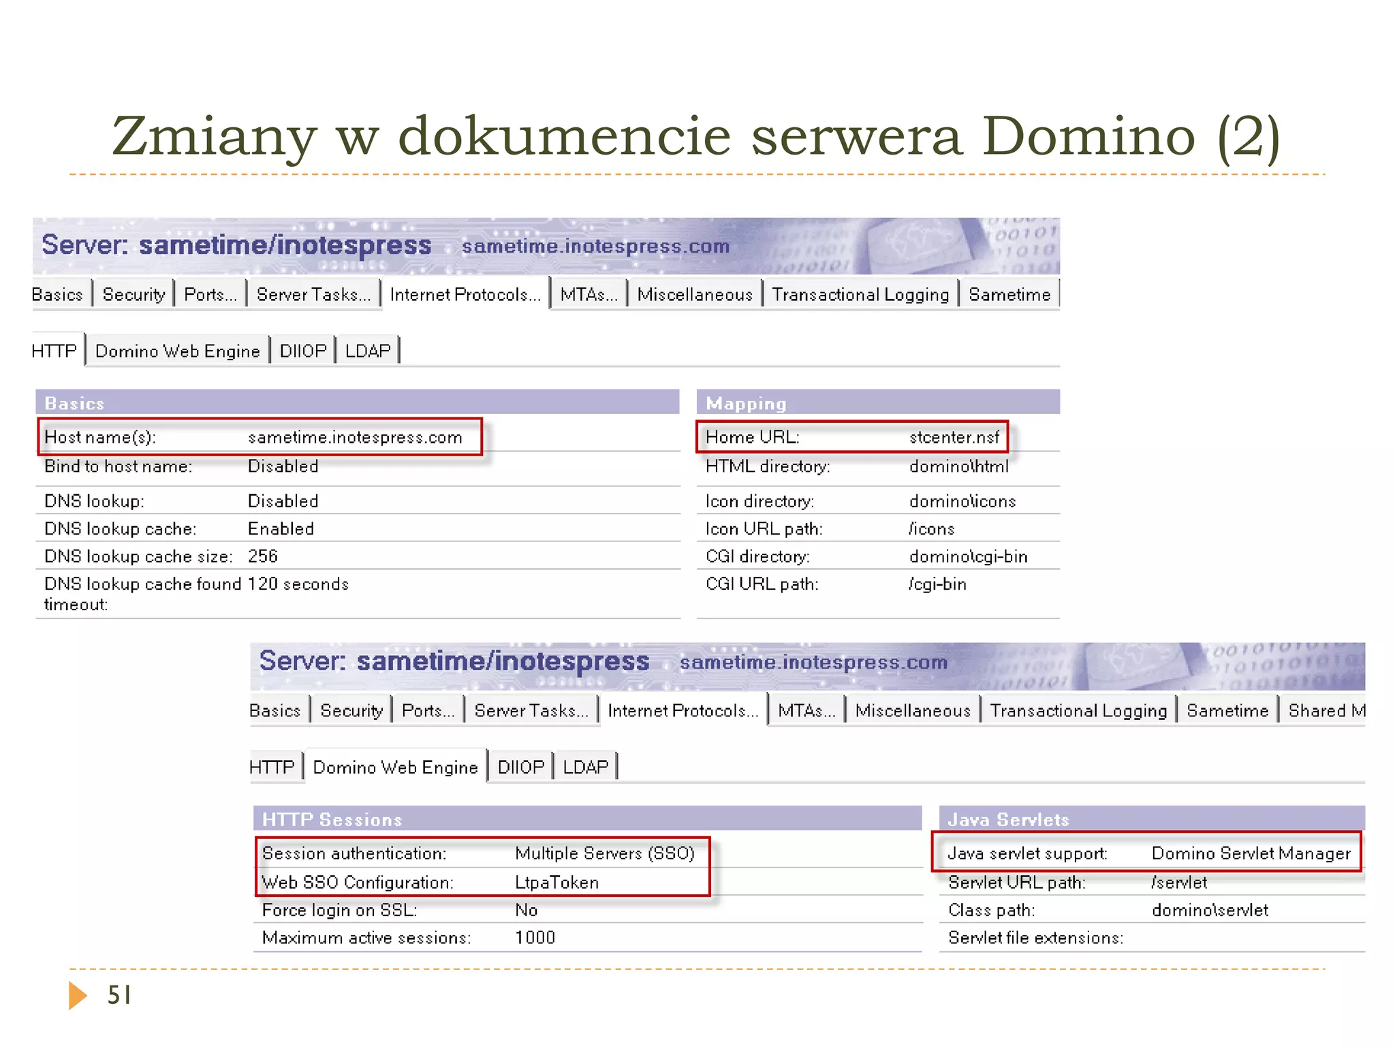Open the LDAP sub-tab in upper document
The height and width of the screenshot is (1046, 1395).
coord(368,351)
